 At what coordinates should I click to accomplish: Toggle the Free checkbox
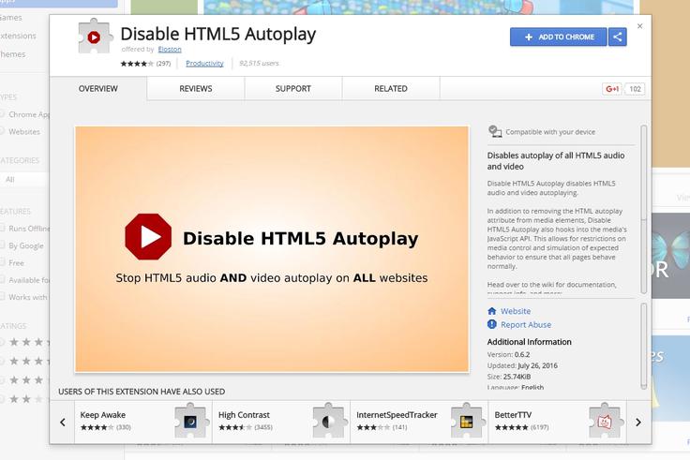pyautogui.click(x=2, y=262)
